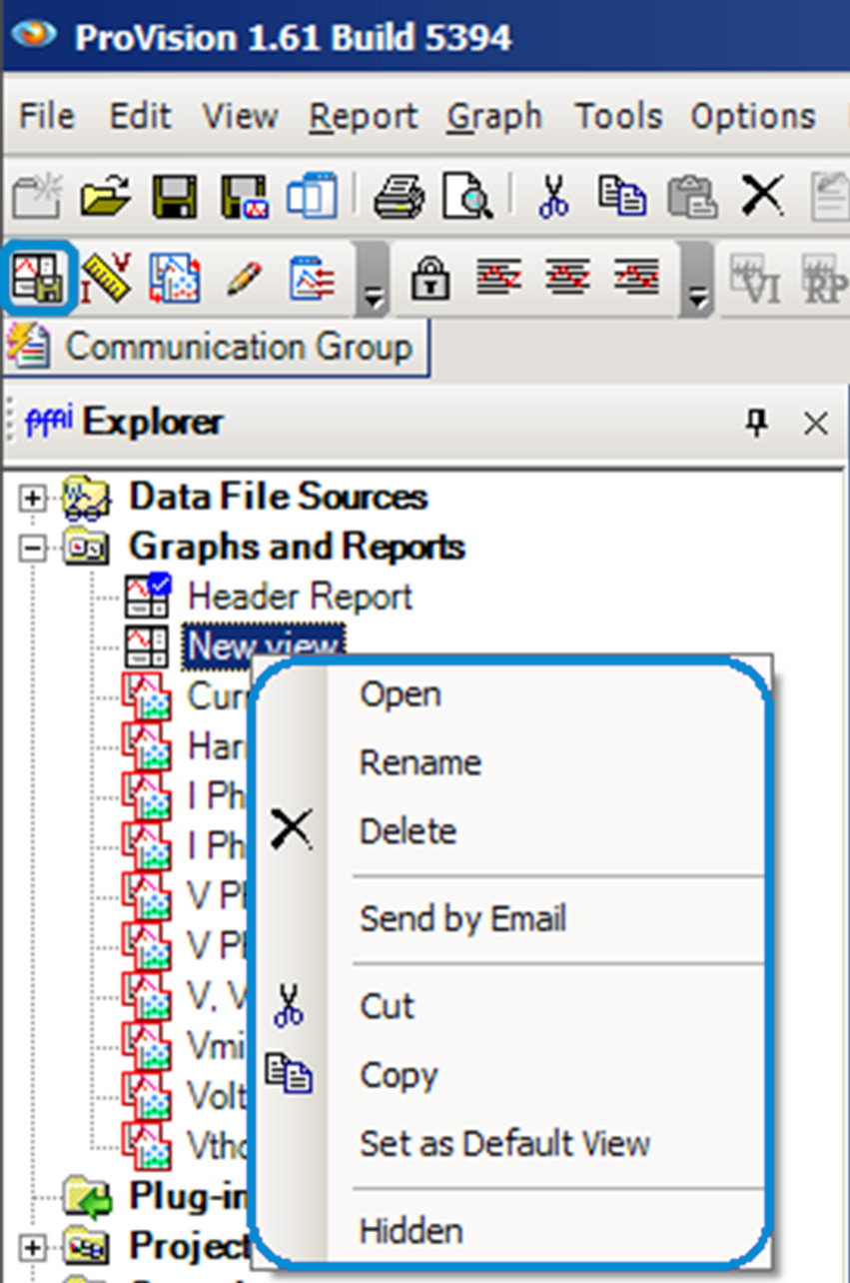Click the Lock graph icon
The width and height of the screenshot is (850, 1283).
(429, 276)
